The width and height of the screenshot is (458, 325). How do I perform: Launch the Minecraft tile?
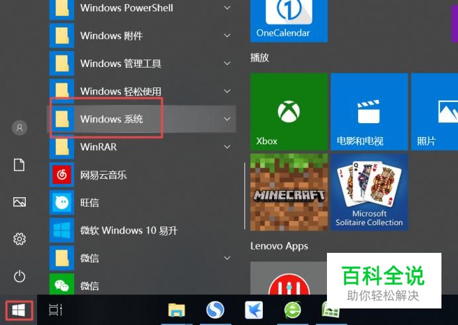tap(289, 192)
